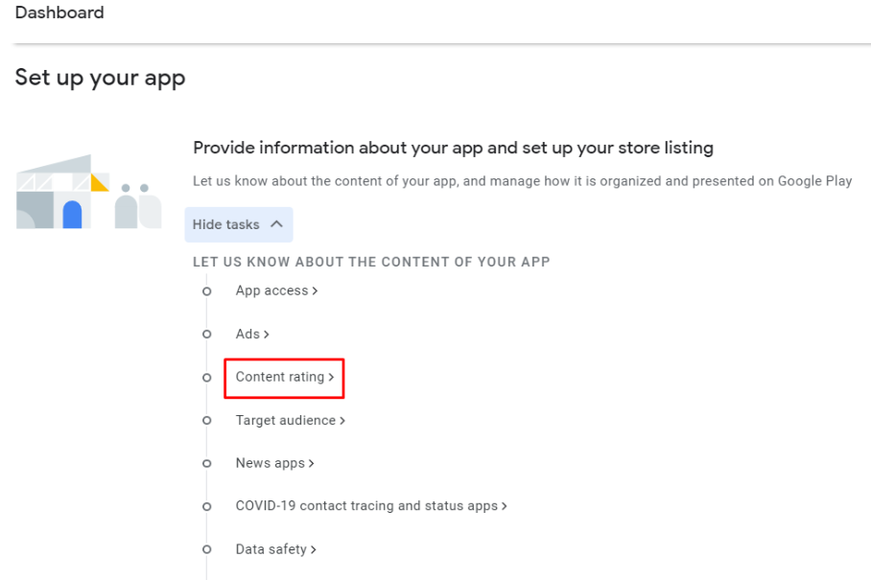This screenshot has width=871, height=580.
Task: Open the Target audience task
Action: pyautogui.click(x=290, y=421)
